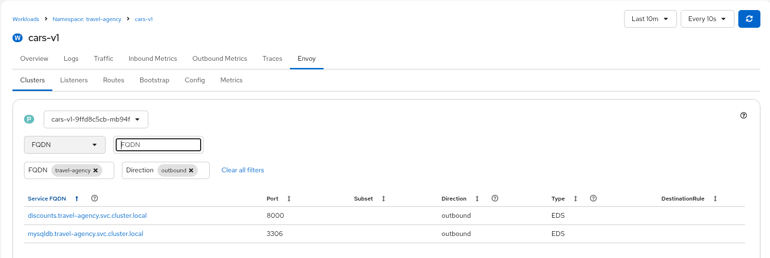Sort table by DestinationRule column icon
The image size is (770, 258).
[715, 199]
